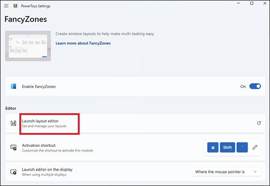This screenshot has height=186, width=270.
Task: Turn off the Enable FancyZones switch
Action: point(255,86)
